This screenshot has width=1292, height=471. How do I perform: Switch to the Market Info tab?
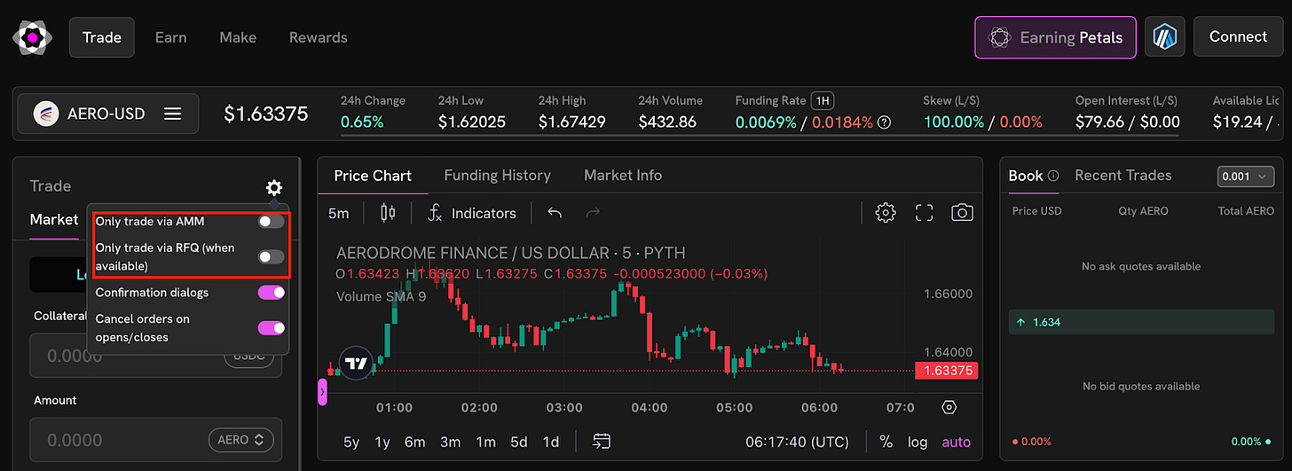click(x=623, y=176)
